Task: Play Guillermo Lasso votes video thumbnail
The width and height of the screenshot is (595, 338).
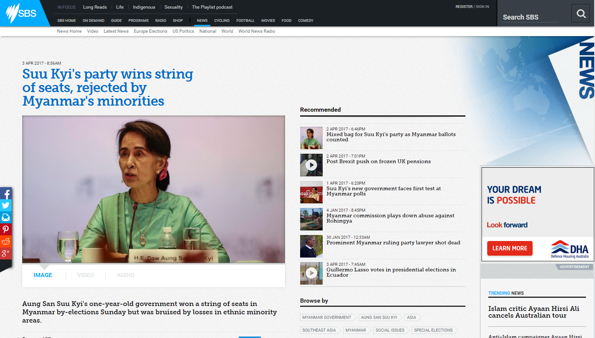Action: 311,273
